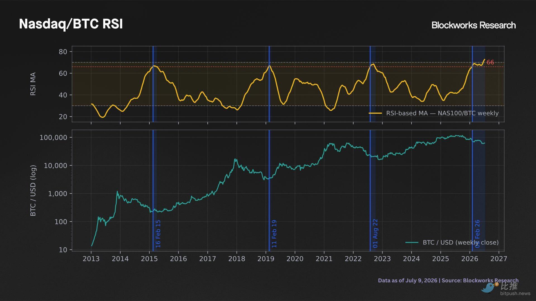Click the "2023" year label

[382, 259]
